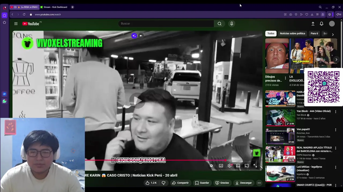Open the browser snapshot camera tool
The height and width of the screenshot is (192, 343).
[290, 14]
